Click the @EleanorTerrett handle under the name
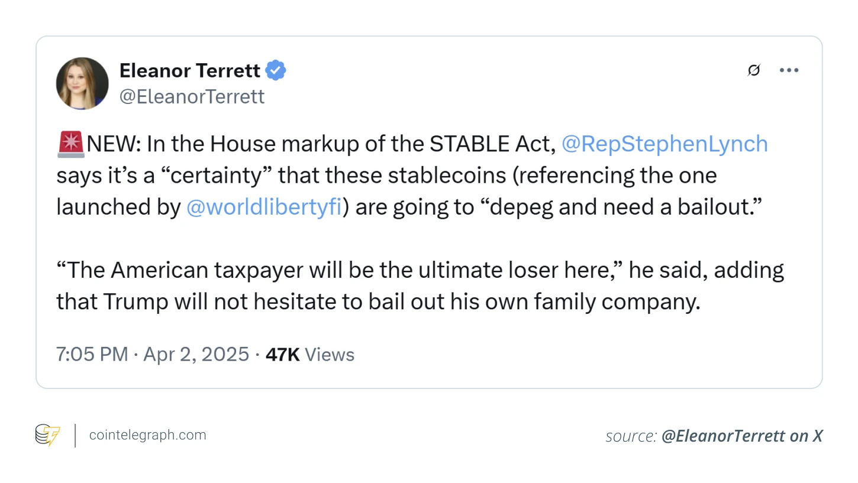The image size is (858, 483). [192, 96]
